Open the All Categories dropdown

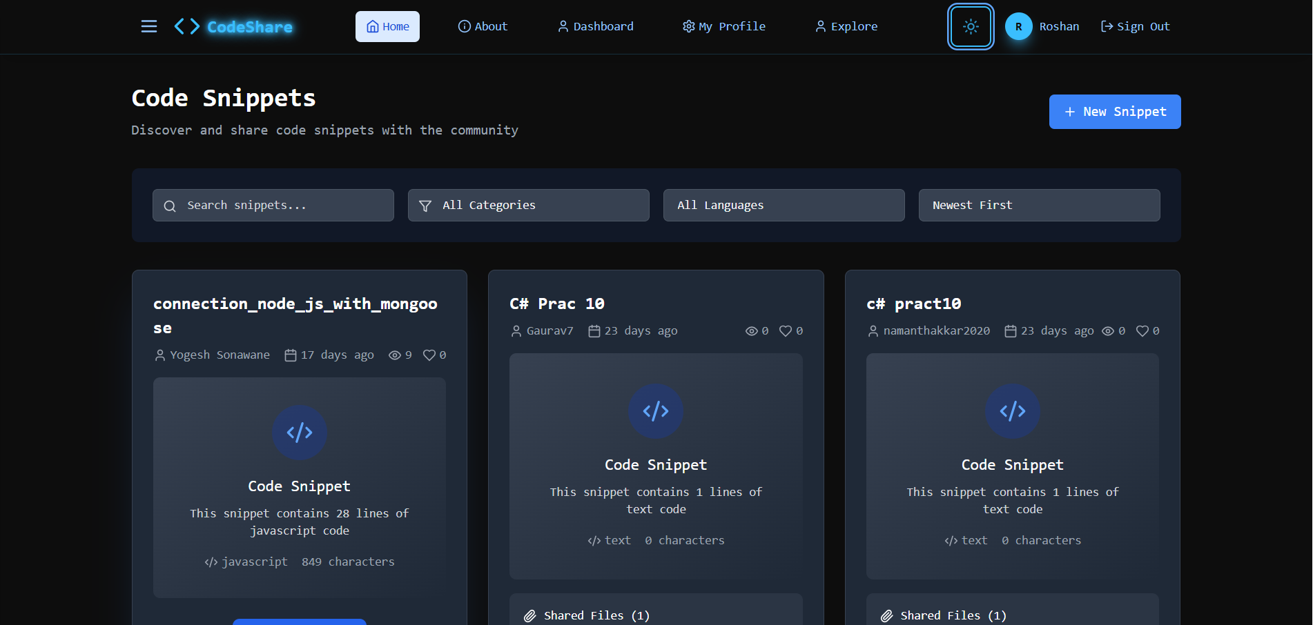pyautogui.click(x=528, y=205)
